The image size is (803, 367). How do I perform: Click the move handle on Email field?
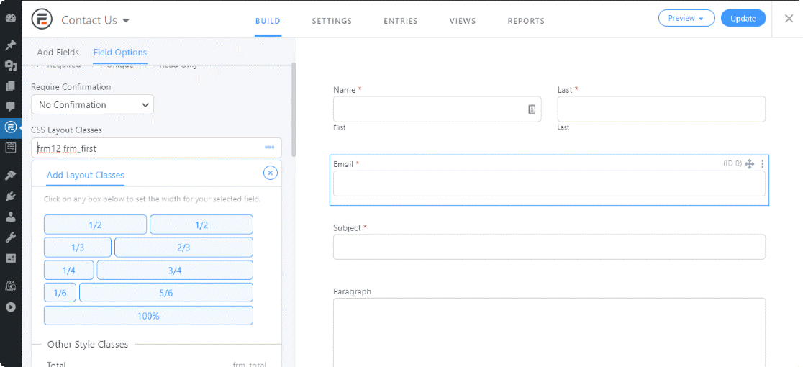[749, 164]
